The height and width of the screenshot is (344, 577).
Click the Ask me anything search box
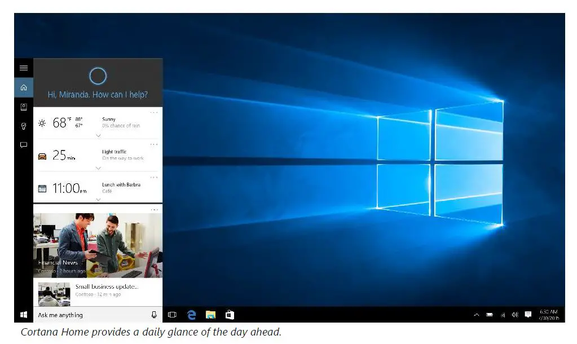(x=98, y=315)
